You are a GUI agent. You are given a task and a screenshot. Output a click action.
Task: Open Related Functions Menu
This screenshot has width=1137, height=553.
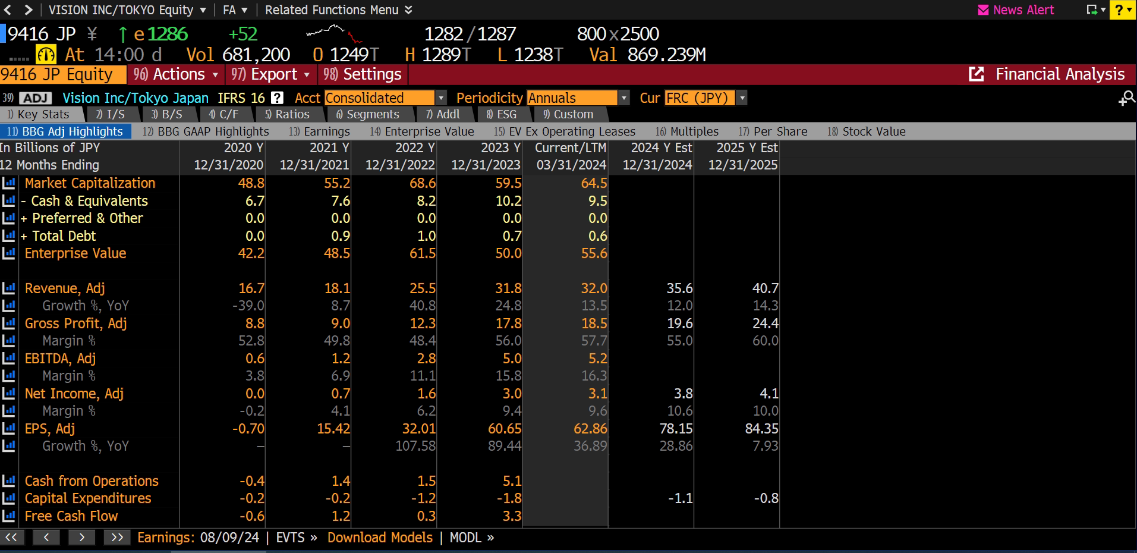tap(338, 10)
